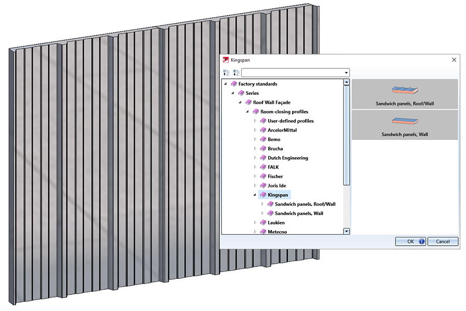Click the book icon of the Sandwich panels, Wall tree node
This screenshot has width=466, height=311.
pos(270,213)
